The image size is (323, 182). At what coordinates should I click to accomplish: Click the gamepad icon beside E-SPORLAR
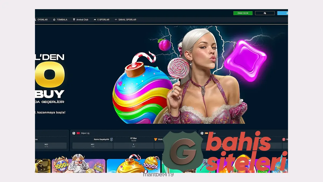point(95,20)
